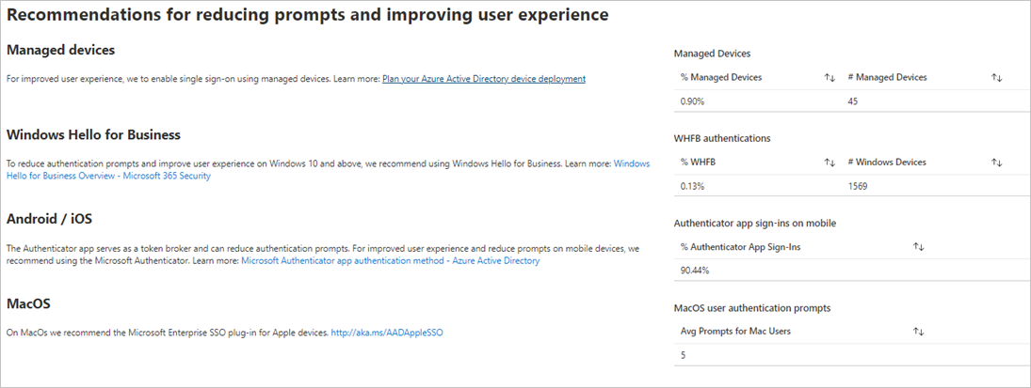This screenshot has height=388, width=1031.
Task: Select the 90.44% Authenticator sign-ins cell
Action: (x=695, y=271)
